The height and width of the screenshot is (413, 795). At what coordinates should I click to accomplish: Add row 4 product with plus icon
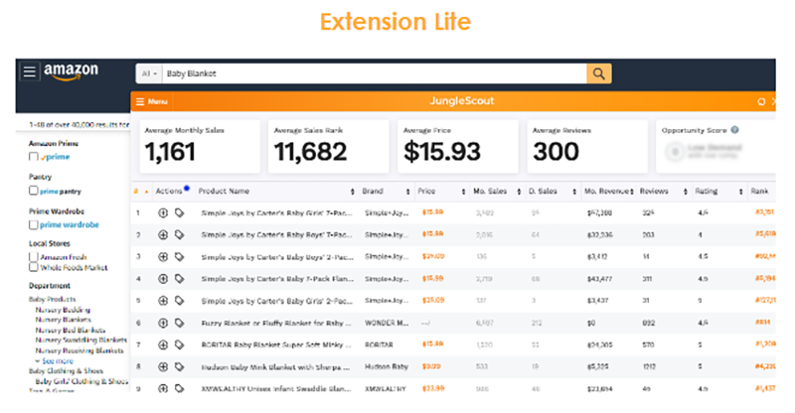163,279
